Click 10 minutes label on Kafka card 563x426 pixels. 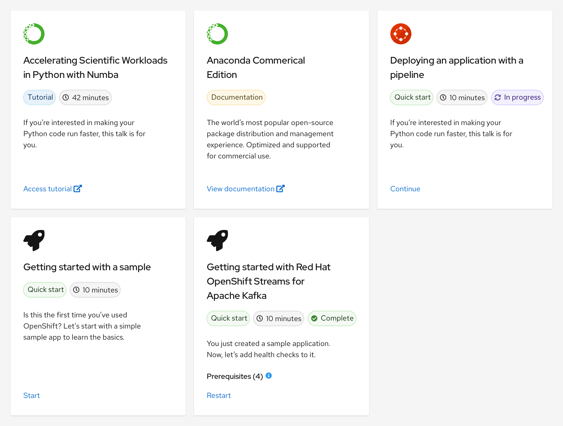tap(279, 318)
